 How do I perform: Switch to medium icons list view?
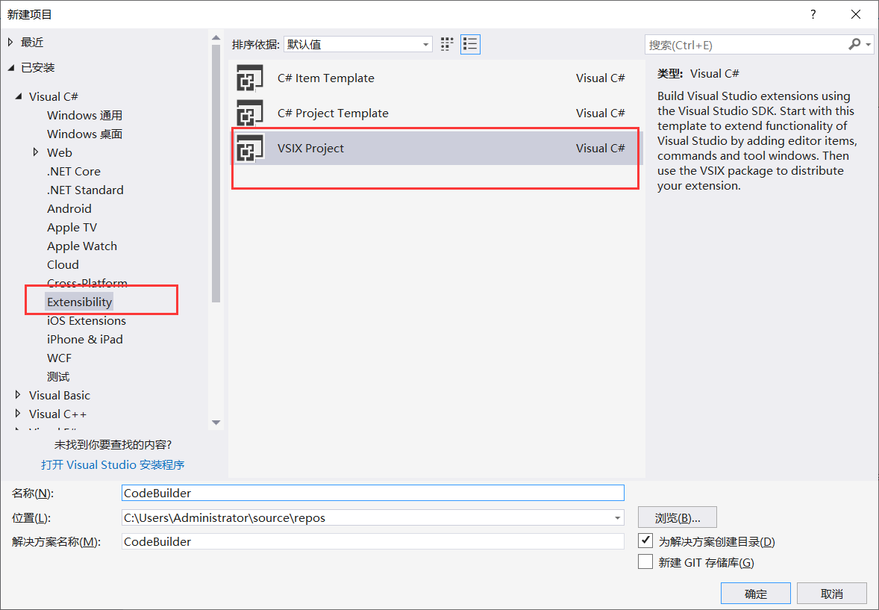(x=470, y=44)
